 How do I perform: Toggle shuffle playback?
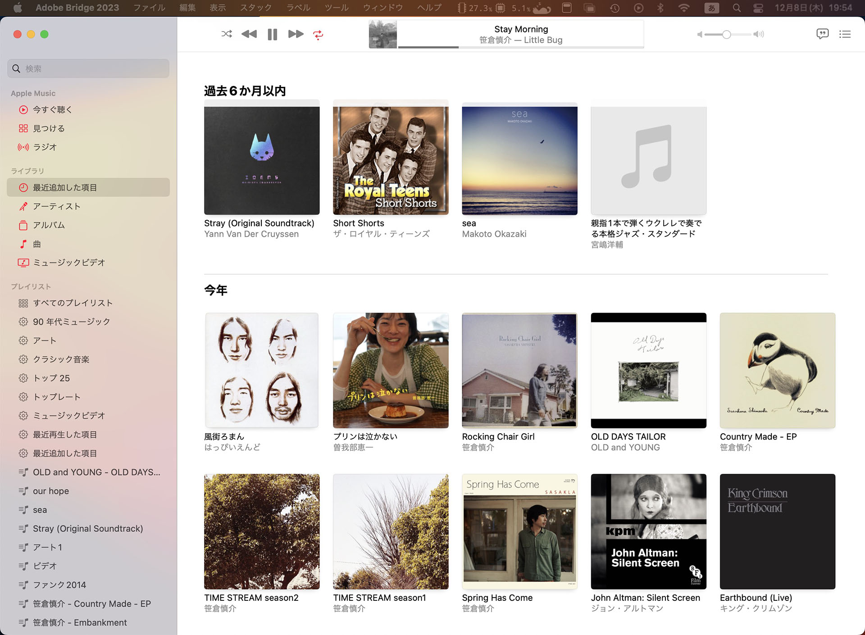(x=227, y=34)
